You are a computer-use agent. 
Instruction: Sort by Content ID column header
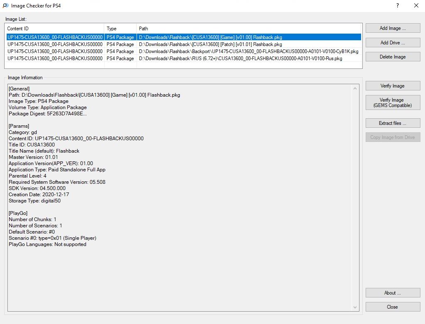pos(55,29)
